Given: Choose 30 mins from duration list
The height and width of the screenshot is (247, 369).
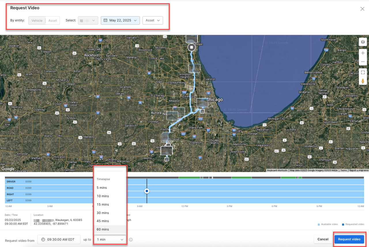Looking at the screenshot, I should [110, 213].
